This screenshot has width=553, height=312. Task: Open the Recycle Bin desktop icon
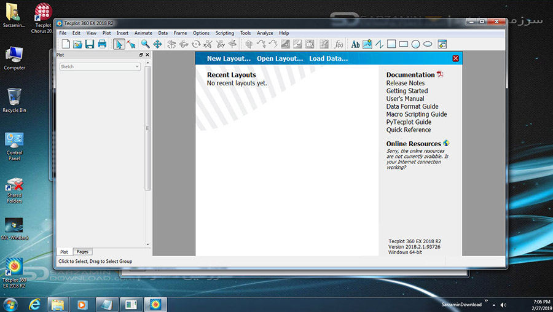14,101
